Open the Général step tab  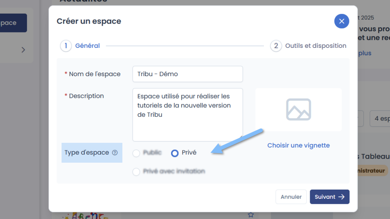click(x=80, y=46)
